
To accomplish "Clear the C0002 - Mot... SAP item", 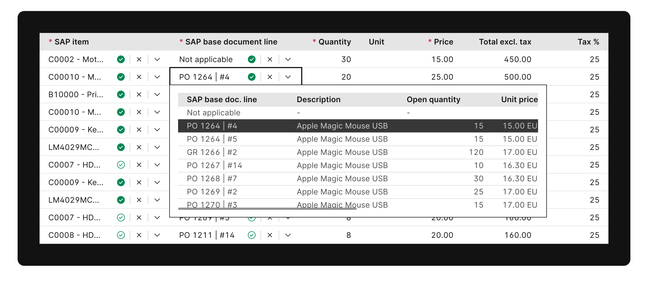I will click(139, 59).
